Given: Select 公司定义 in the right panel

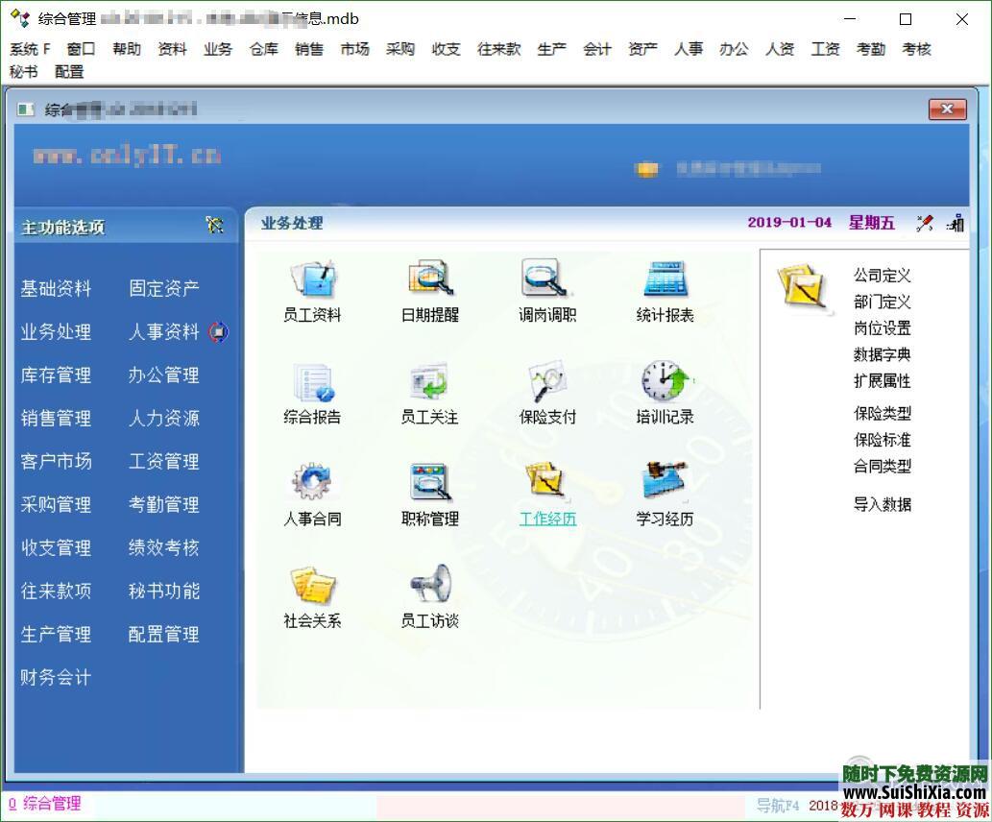Looking at the screenshot, I should tap(883, 275).
